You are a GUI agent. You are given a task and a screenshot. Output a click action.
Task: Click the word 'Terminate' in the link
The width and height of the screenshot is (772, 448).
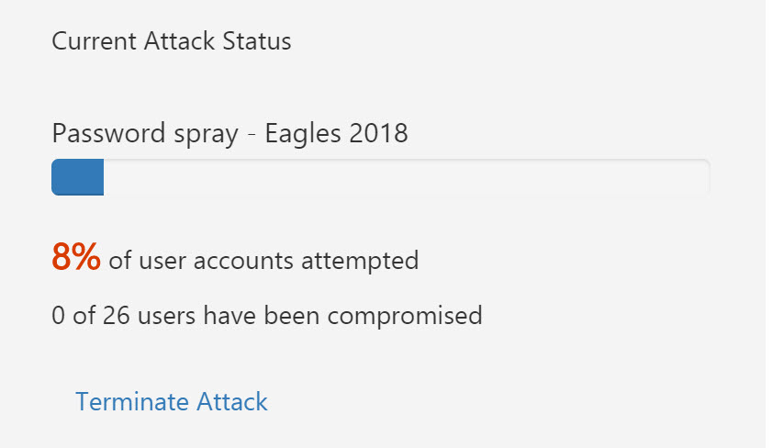pyautogui.click(x=132, y=401)
